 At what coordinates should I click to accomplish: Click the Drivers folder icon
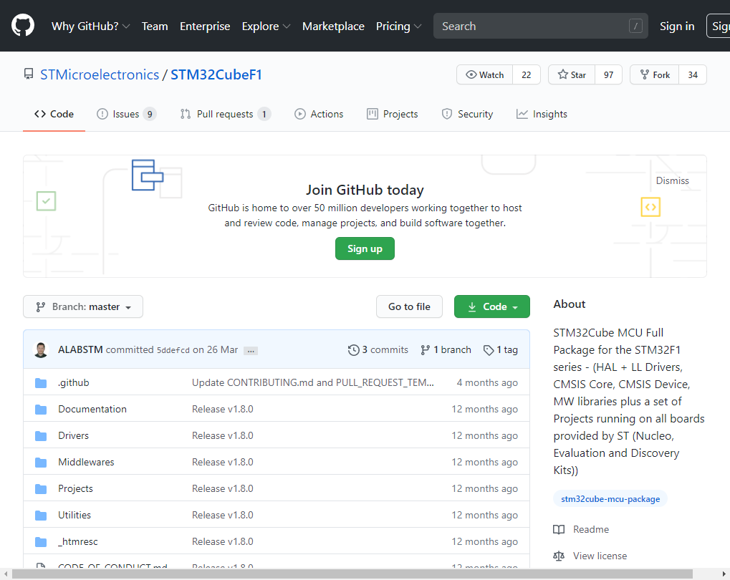[41, 435]
